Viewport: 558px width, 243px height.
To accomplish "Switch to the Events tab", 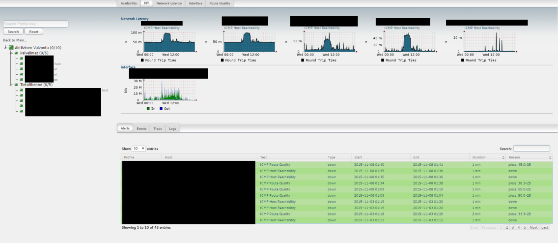I will (x=141, y=128).
